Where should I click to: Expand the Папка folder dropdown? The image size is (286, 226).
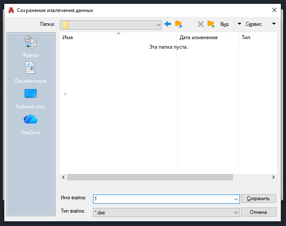159,25
